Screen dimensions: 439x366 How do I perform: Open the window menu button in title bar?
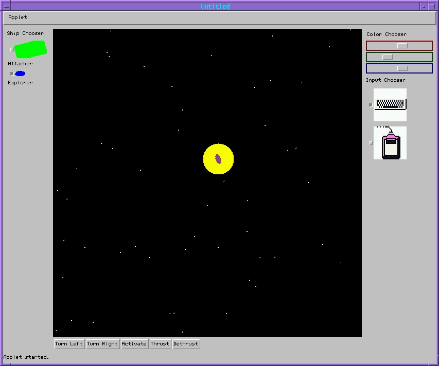pyautogui.click(x=7, y=6)
